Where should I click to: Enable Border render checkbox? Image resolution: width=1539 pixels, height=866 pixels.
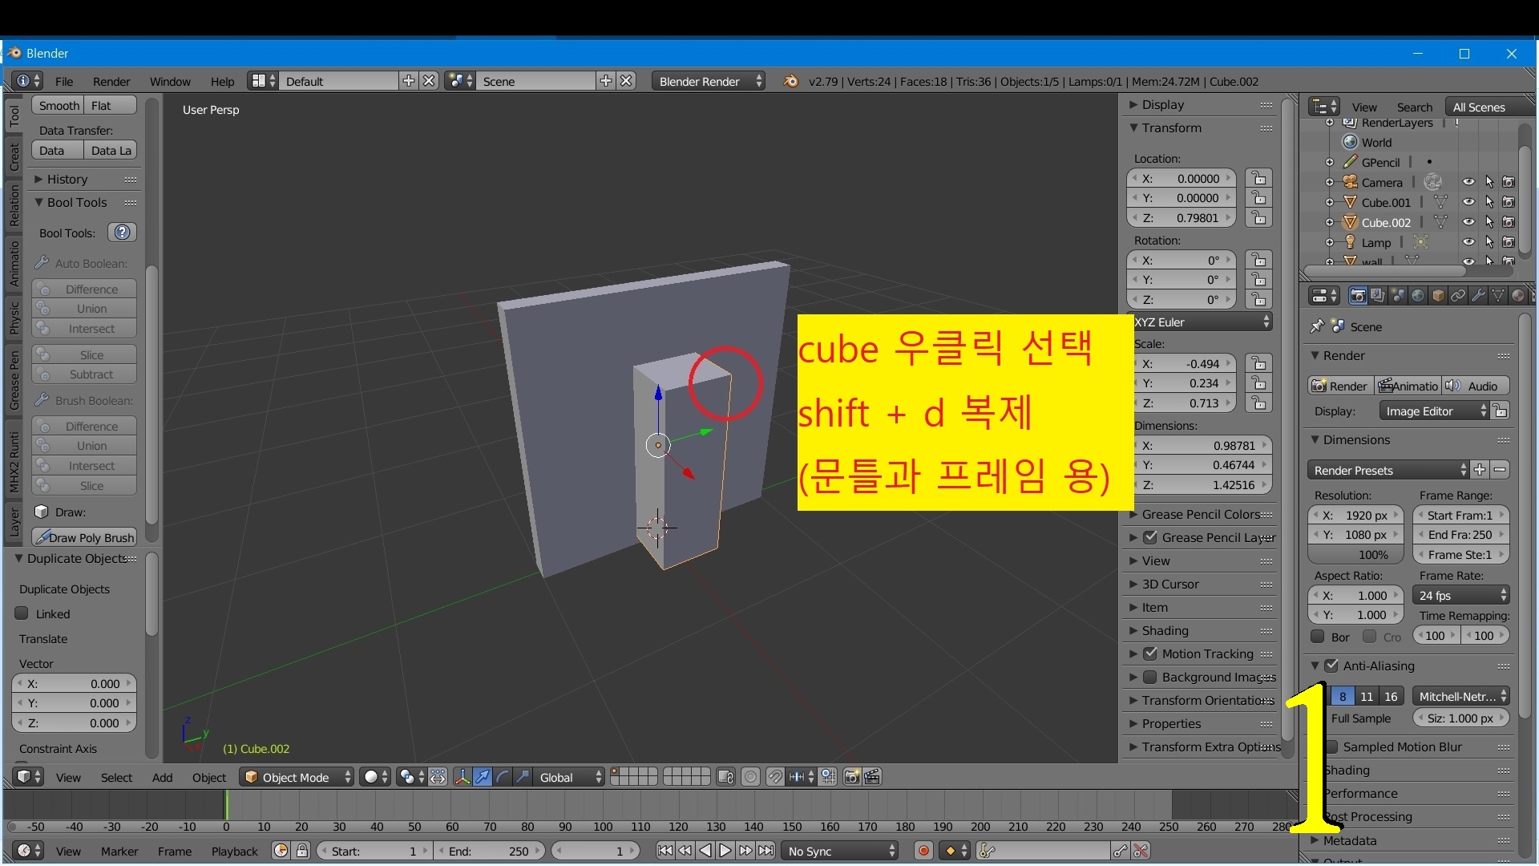1317,637
